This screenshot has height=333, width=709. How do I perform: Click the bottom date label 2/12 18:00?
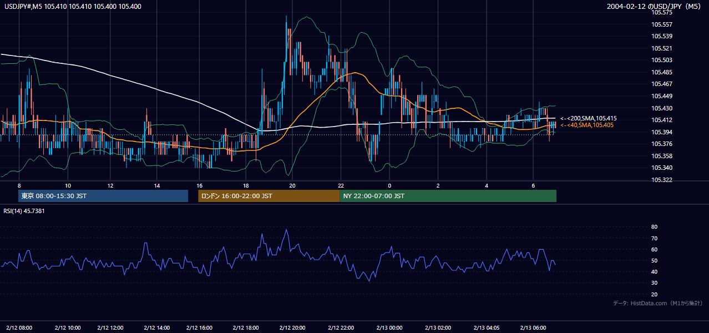pyautogui.click(x=245, y=327)
